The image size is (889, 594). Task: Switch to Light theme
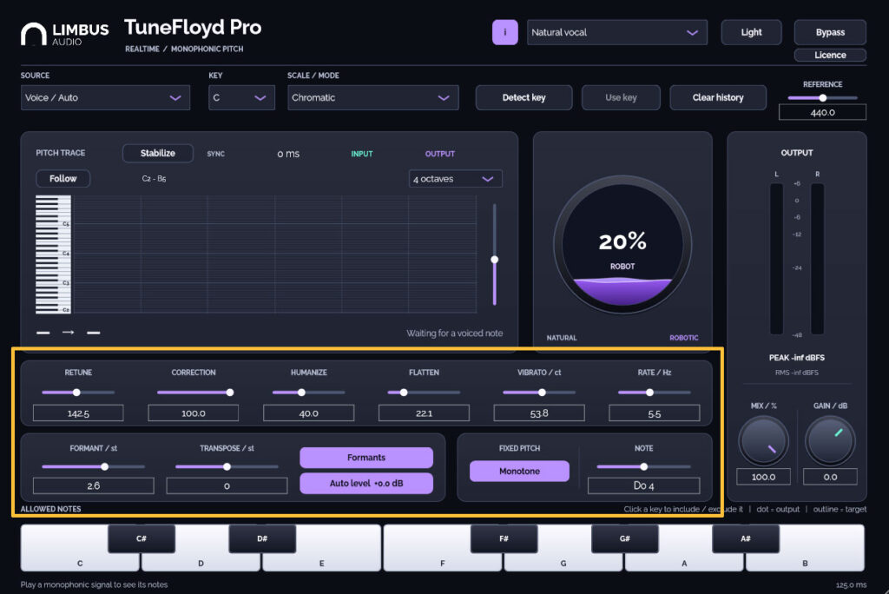(x=751, y=32)
